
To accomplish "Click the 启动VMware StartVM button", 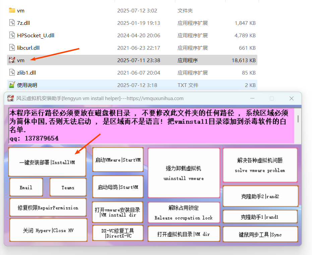I will 118,160.
